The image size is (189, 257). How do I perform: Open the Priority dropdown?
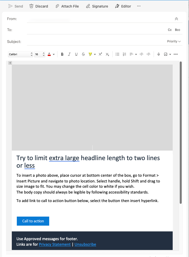(x=174, y=41)
